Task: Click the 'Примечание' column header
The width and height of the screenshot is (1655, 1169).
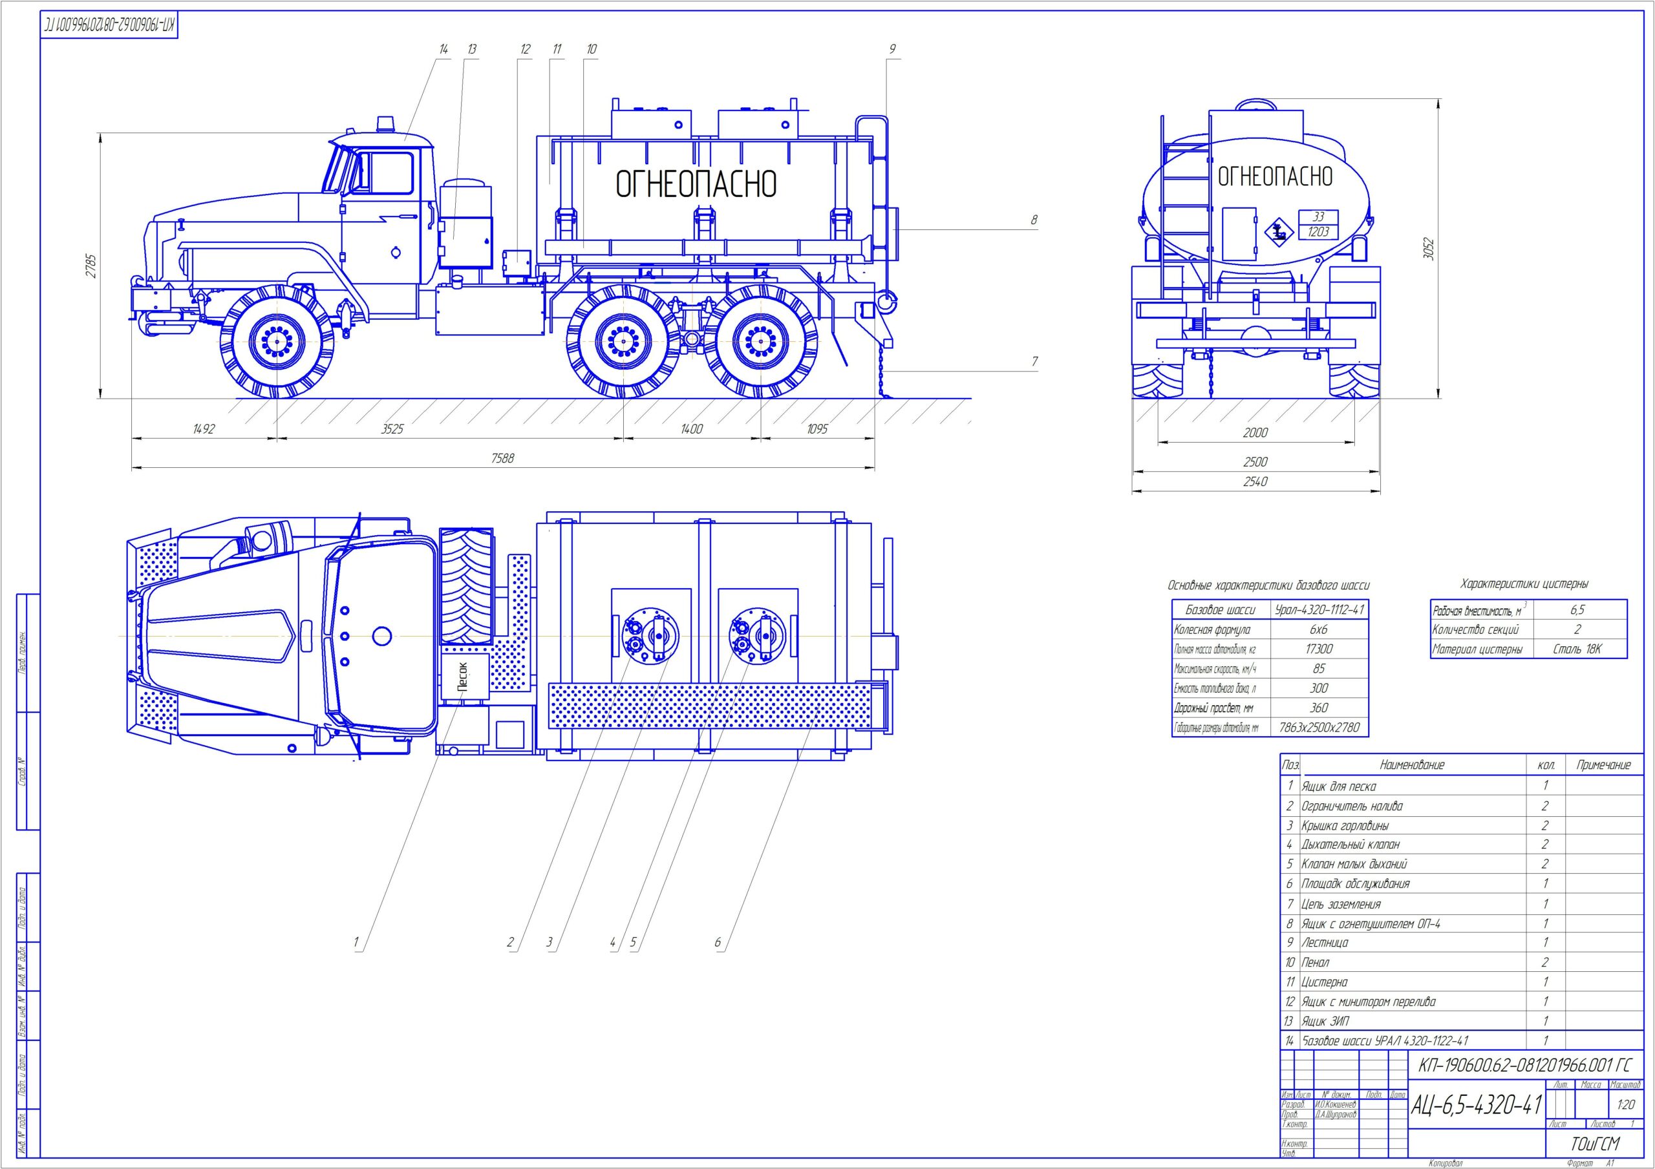Action: tap(1603, 765)
